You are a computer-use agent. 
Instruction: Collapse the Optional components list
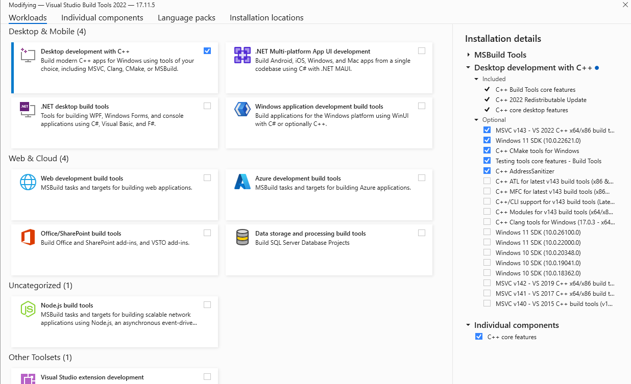(476, 120)
